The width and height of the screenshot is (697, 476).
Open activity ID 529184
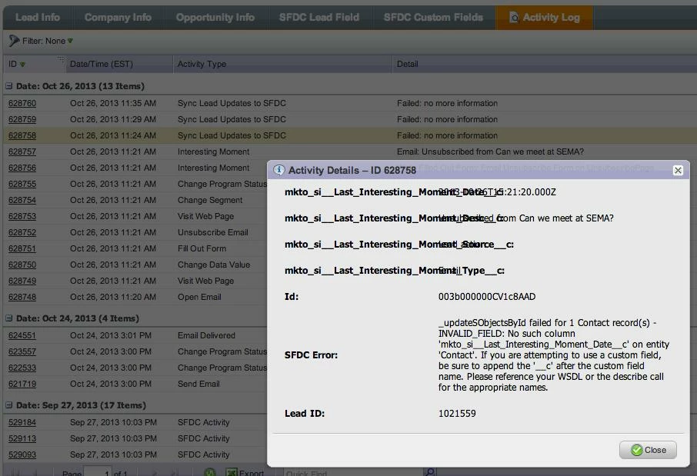[22, 422]
